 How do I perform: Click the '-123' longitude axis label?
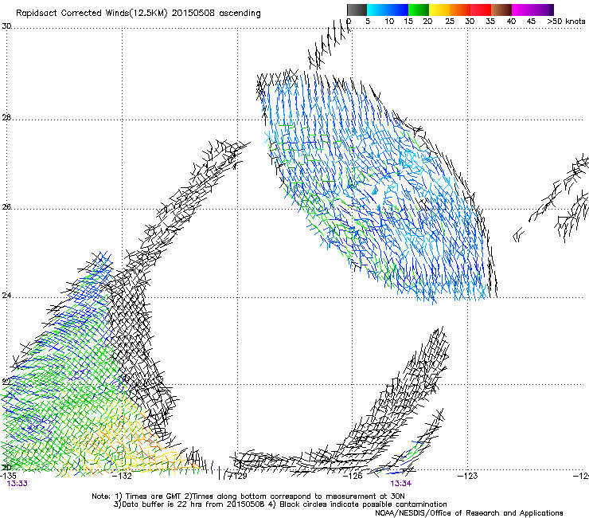[468, 476]
